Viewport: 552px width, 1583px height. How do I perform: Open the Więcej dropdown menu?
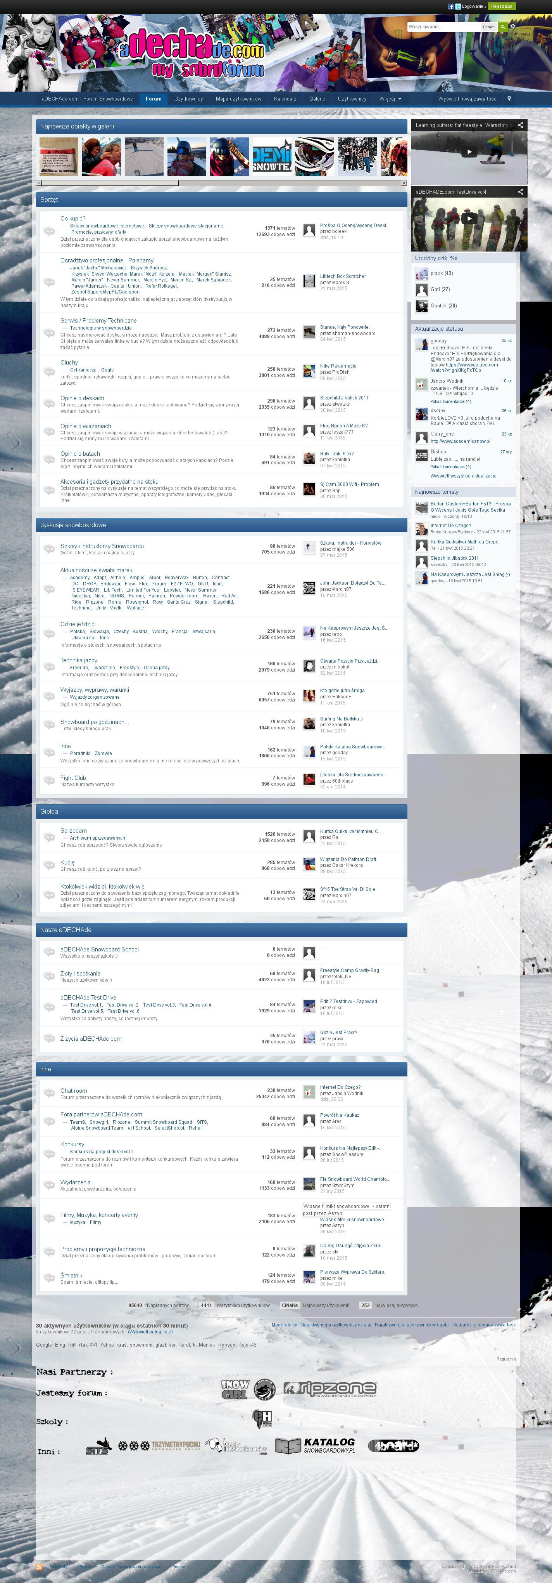coord(390,99)
